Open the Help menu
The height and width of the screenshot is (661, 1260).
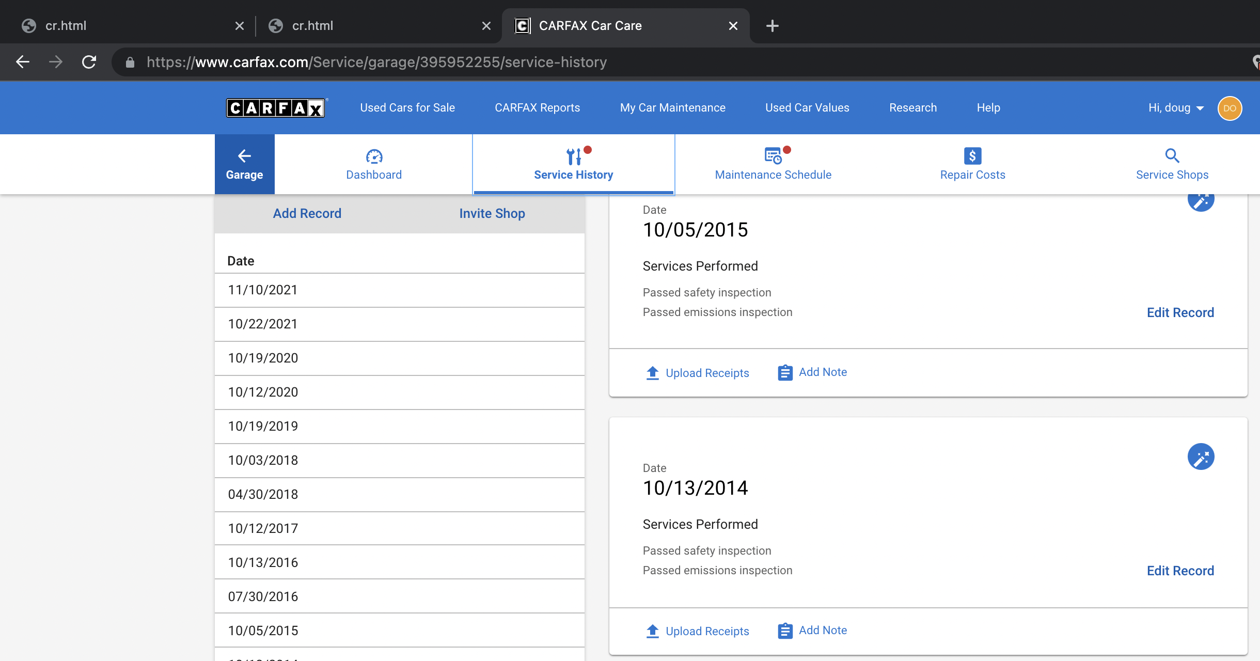coord(988,108)
